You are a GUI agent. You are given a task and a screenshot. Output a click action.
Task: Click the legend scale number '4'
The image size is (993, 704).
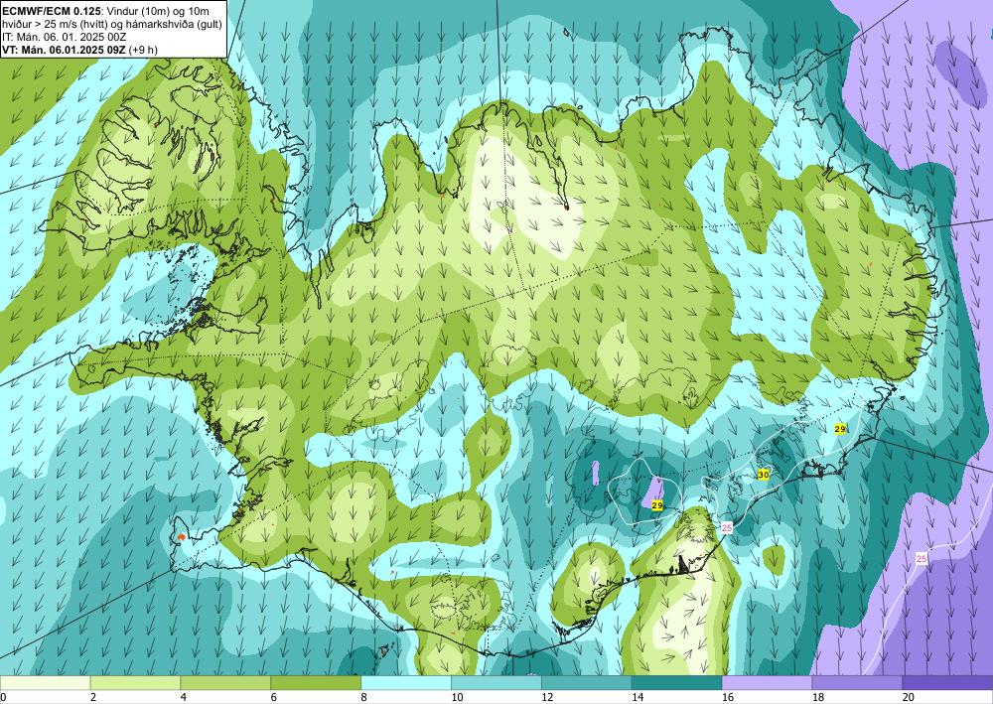coord(184,698)
